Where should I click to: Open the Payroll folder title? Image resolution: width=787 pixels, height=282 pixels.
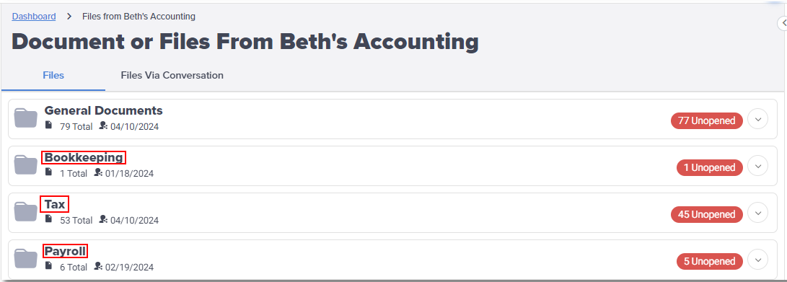(x=65, y=251)
